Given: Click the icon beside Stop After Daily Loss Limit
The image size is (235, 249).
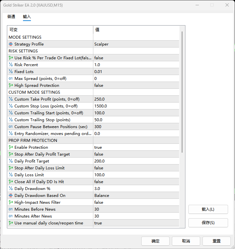Looking at the screenshot, I should (x=11, y=168).
